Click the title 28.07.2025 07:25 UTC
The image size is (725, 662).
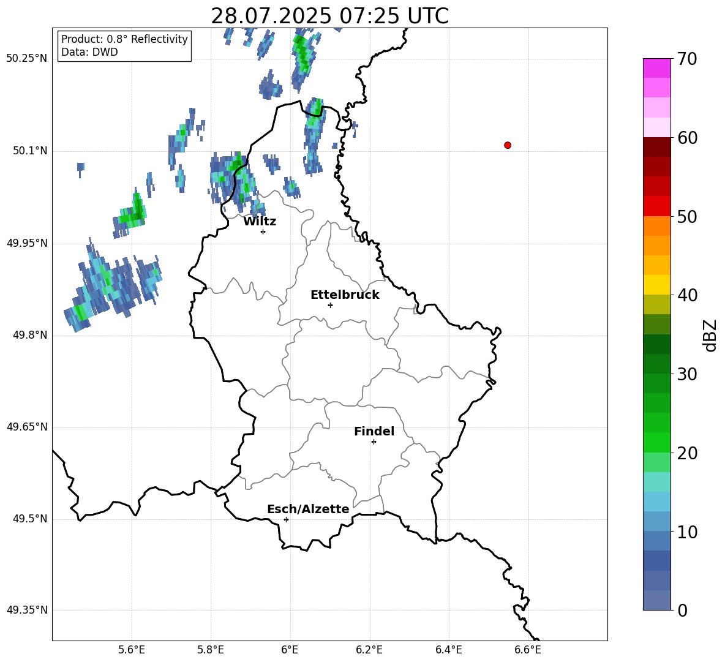click(x=329, y=16)
